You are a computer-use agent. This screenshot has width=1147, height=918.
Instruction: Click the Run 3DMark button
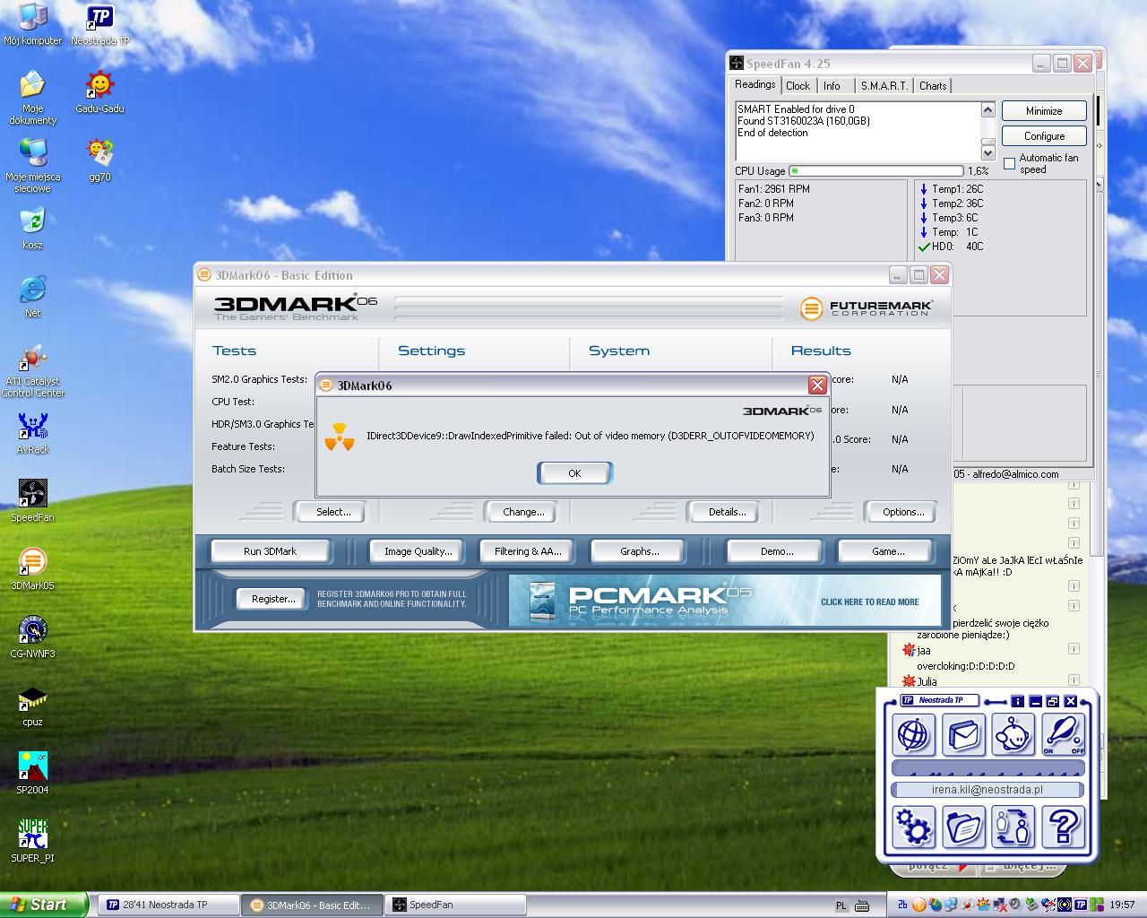(270, 551)
